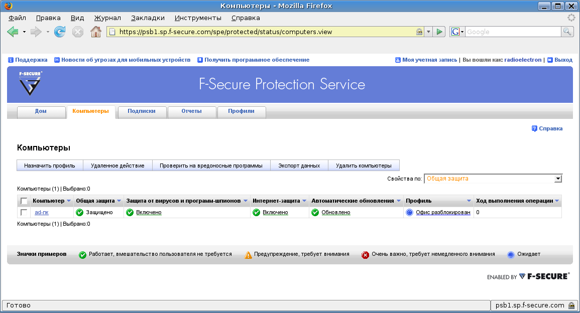Click the icon beside Выход link
The height and width of the screenshot is (313, 580).
550,60
